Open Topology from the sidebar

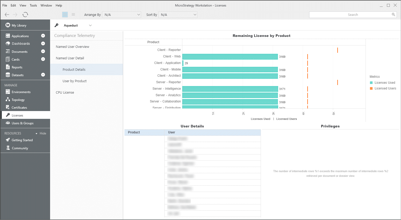[x=18, y=100]
